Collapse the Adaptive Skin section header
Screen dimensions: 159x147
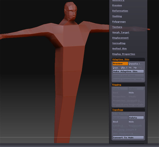121,59
